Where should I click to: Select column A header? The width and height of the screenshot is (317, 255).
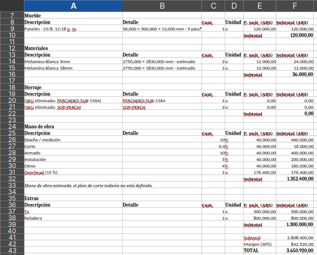tap(73, 6)
